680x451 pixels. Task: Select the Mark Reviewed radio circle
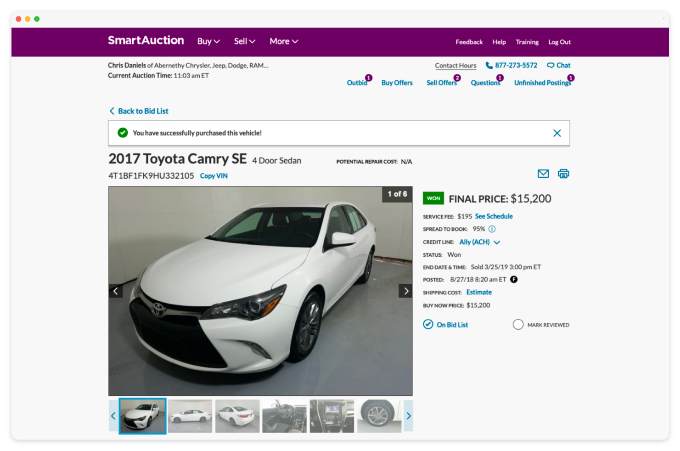[518, 325]
